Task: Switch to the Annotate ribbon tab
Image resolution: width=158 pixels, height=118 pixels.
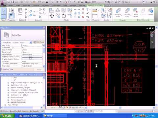Action: (x=27, y=6)
